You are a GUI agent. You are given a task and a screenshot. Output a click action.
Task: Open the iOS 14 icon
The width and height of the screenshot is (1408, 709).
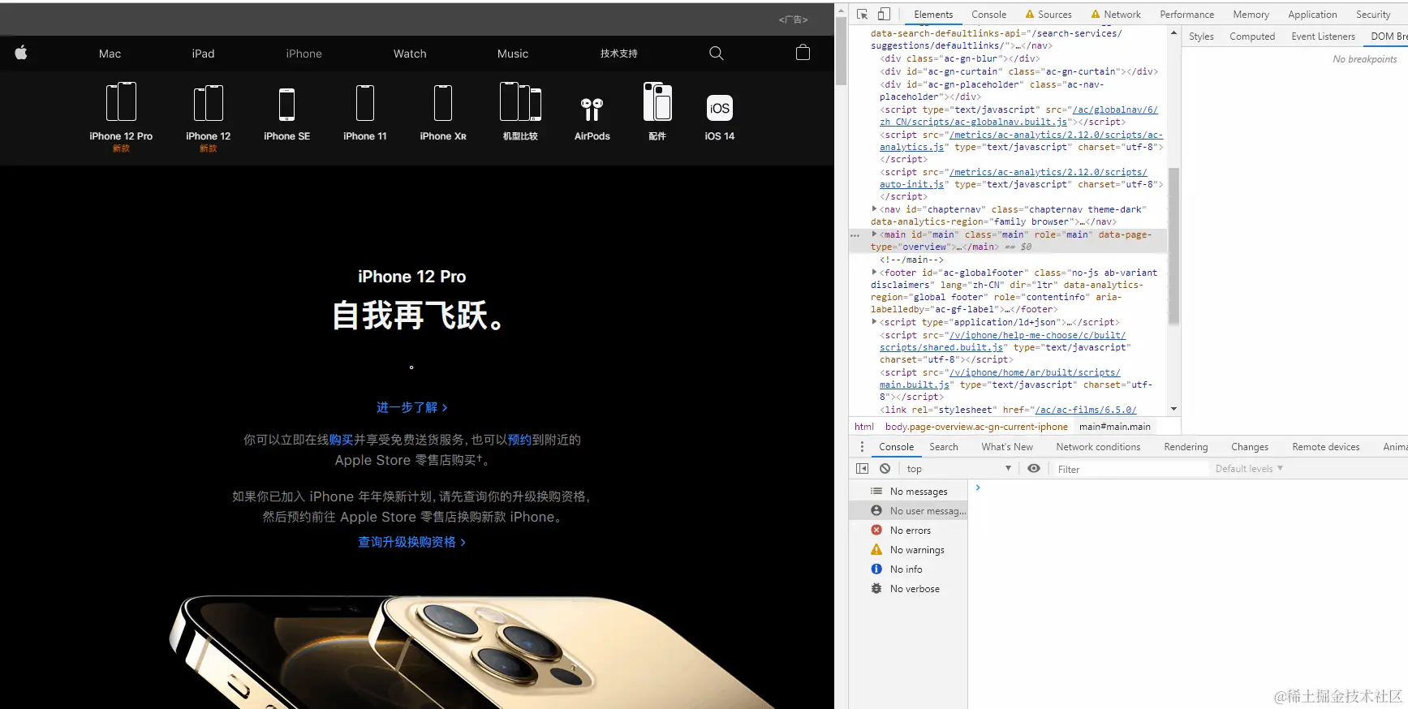[x=720, y=108]
